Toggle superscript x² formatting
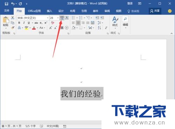175x129 pixels. coord(46,23)
